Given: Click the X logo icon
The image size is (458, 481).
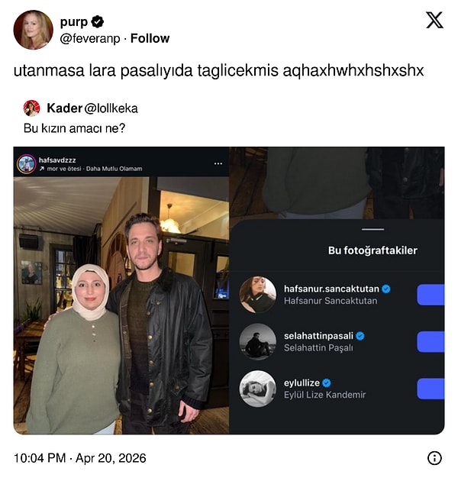Looking at the screenshot, I should [x=434, y=21].
